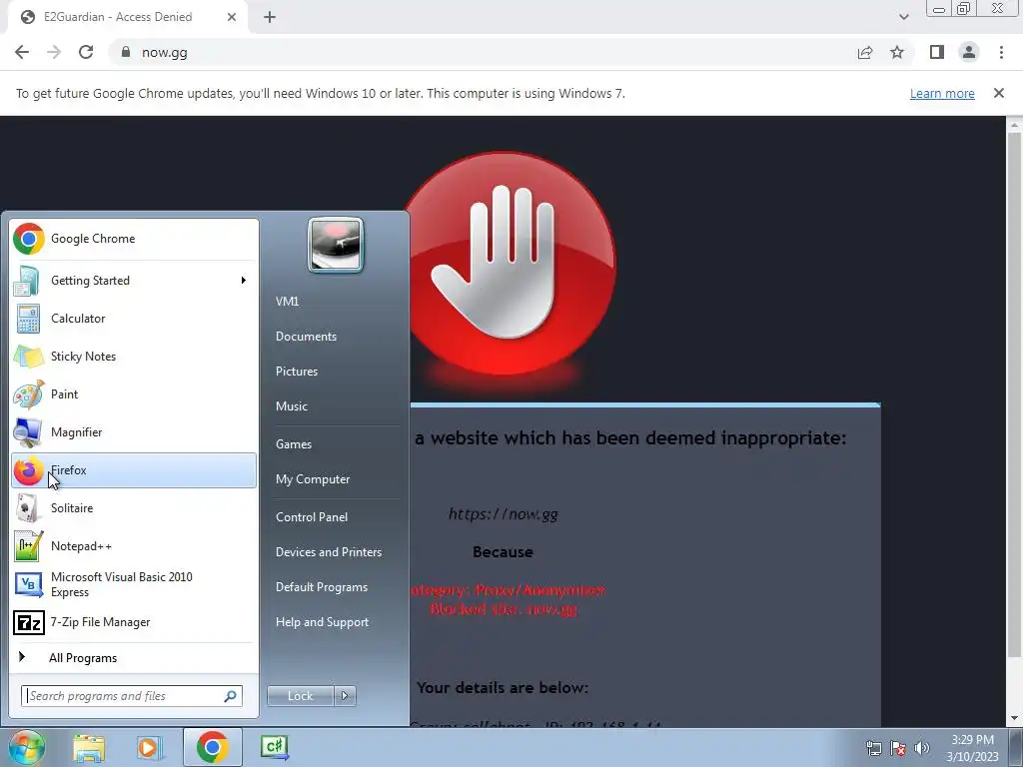Click the network tray icon
The height and width of the screenshot is (767, 1023).
[x=873, y=748]
